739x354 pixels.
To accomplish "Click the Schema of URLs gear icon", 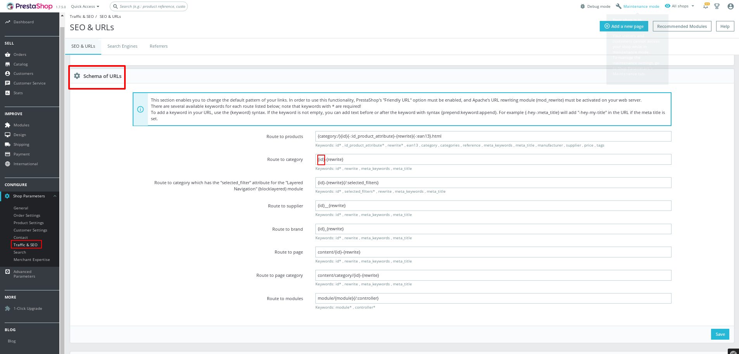I will [x=77, y=76].
